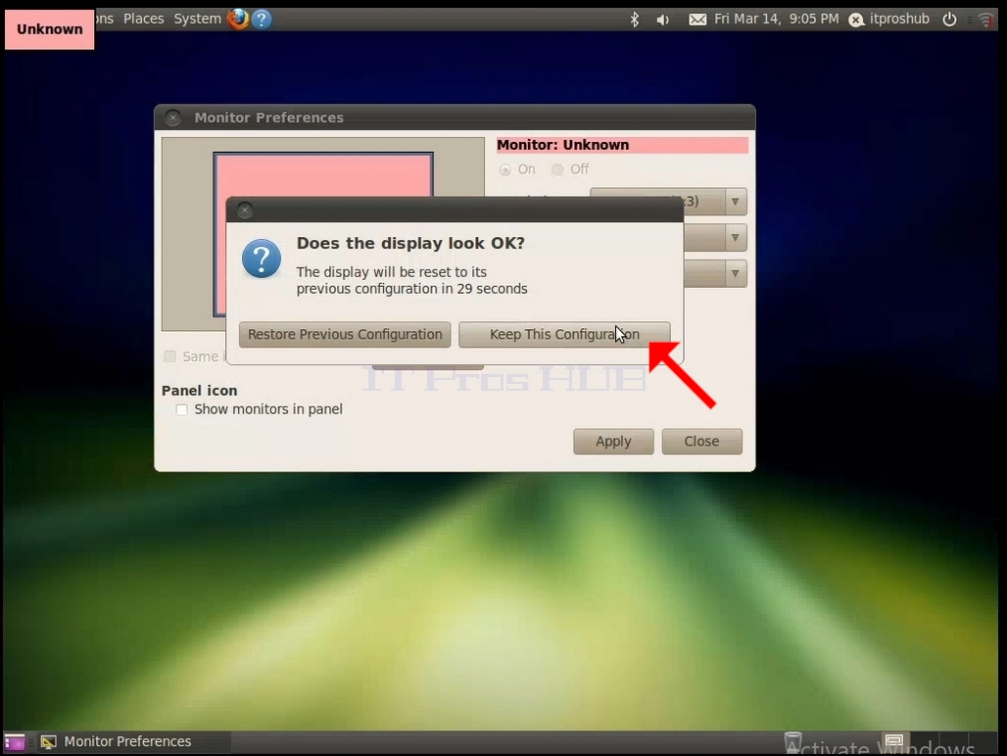Open the Places menu

pyautogui.click(x=143, y=19)
